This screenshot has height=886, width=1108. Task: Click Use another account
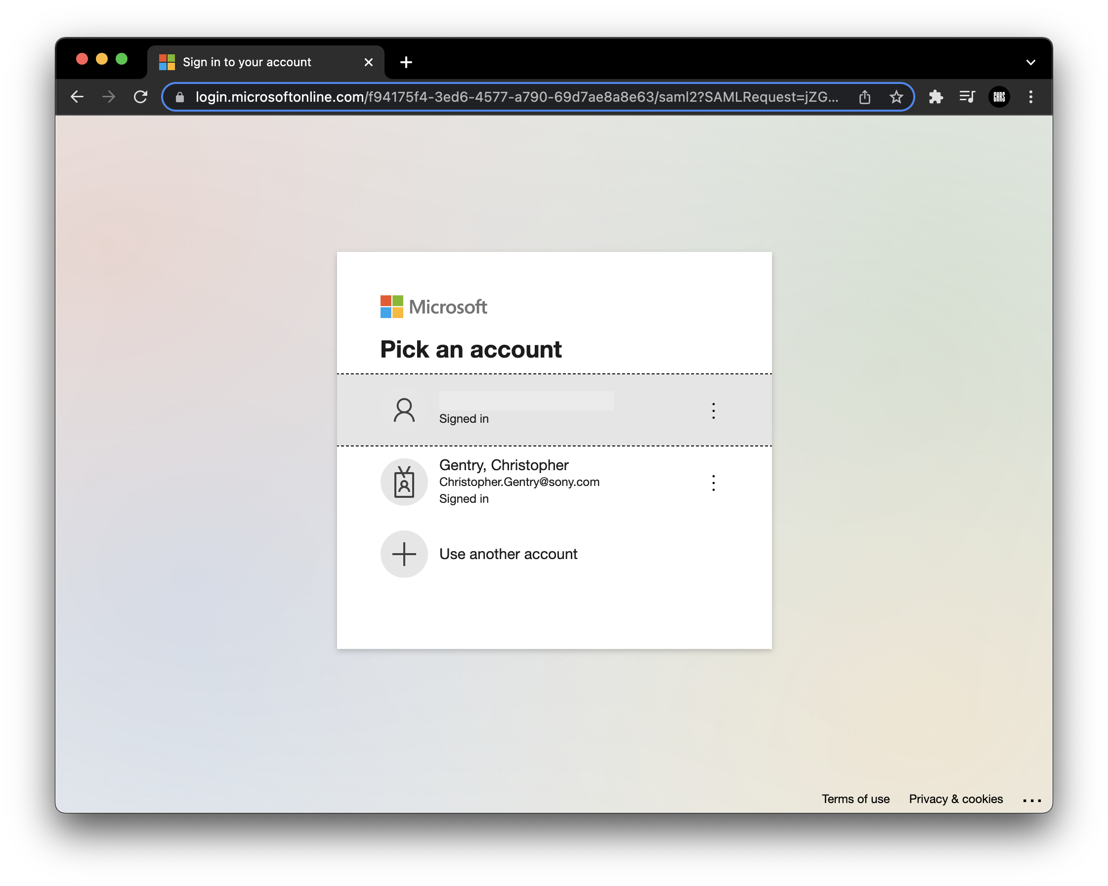[x=554, y=554]
